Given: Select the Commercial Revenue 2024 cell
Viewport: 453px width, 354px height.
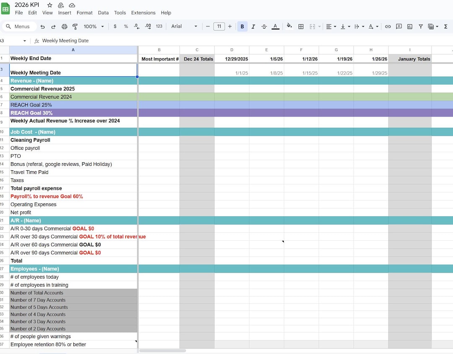Looking at the screenshot, I should [x=73, y=97].
